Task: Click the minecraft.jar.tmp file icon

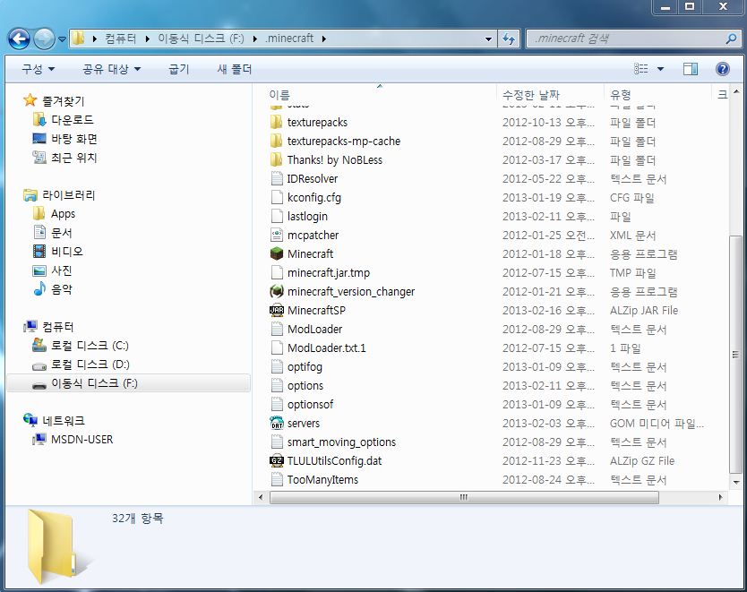Action: click(x=277, y=272)
